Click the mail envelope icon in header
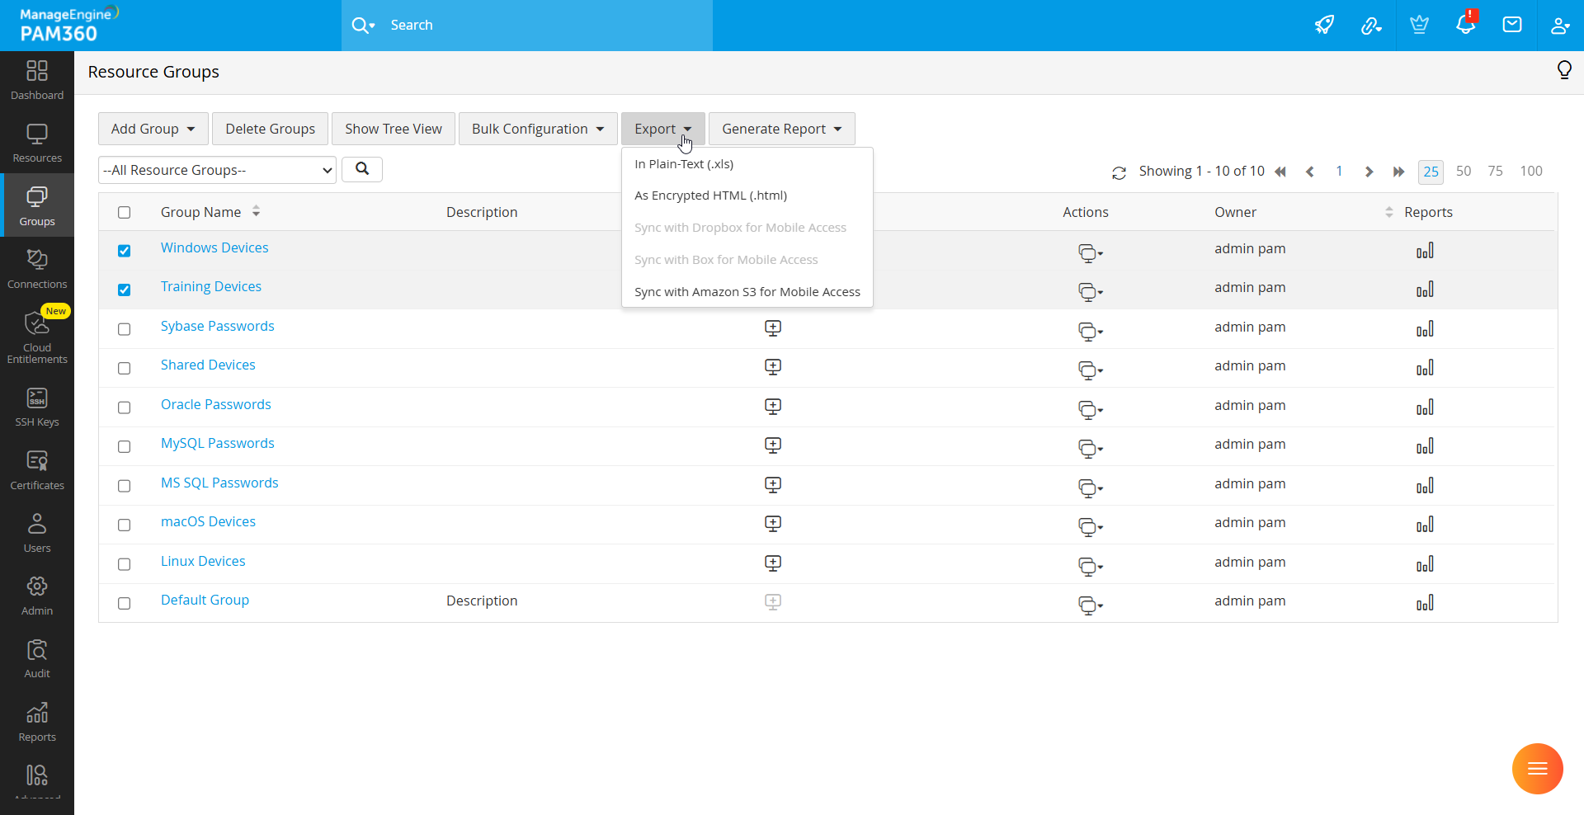The height and width of the screenshot is (815, 1584). point(1513,25)
